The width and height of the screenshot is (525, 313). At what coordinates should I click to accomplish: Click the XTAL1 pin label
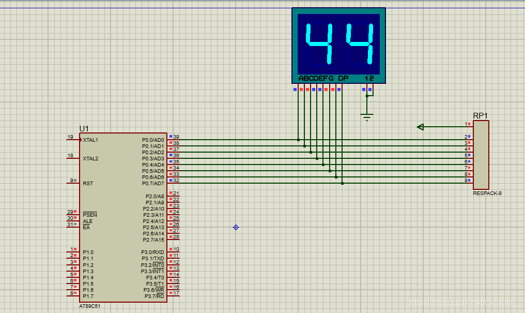pos(90,140)
